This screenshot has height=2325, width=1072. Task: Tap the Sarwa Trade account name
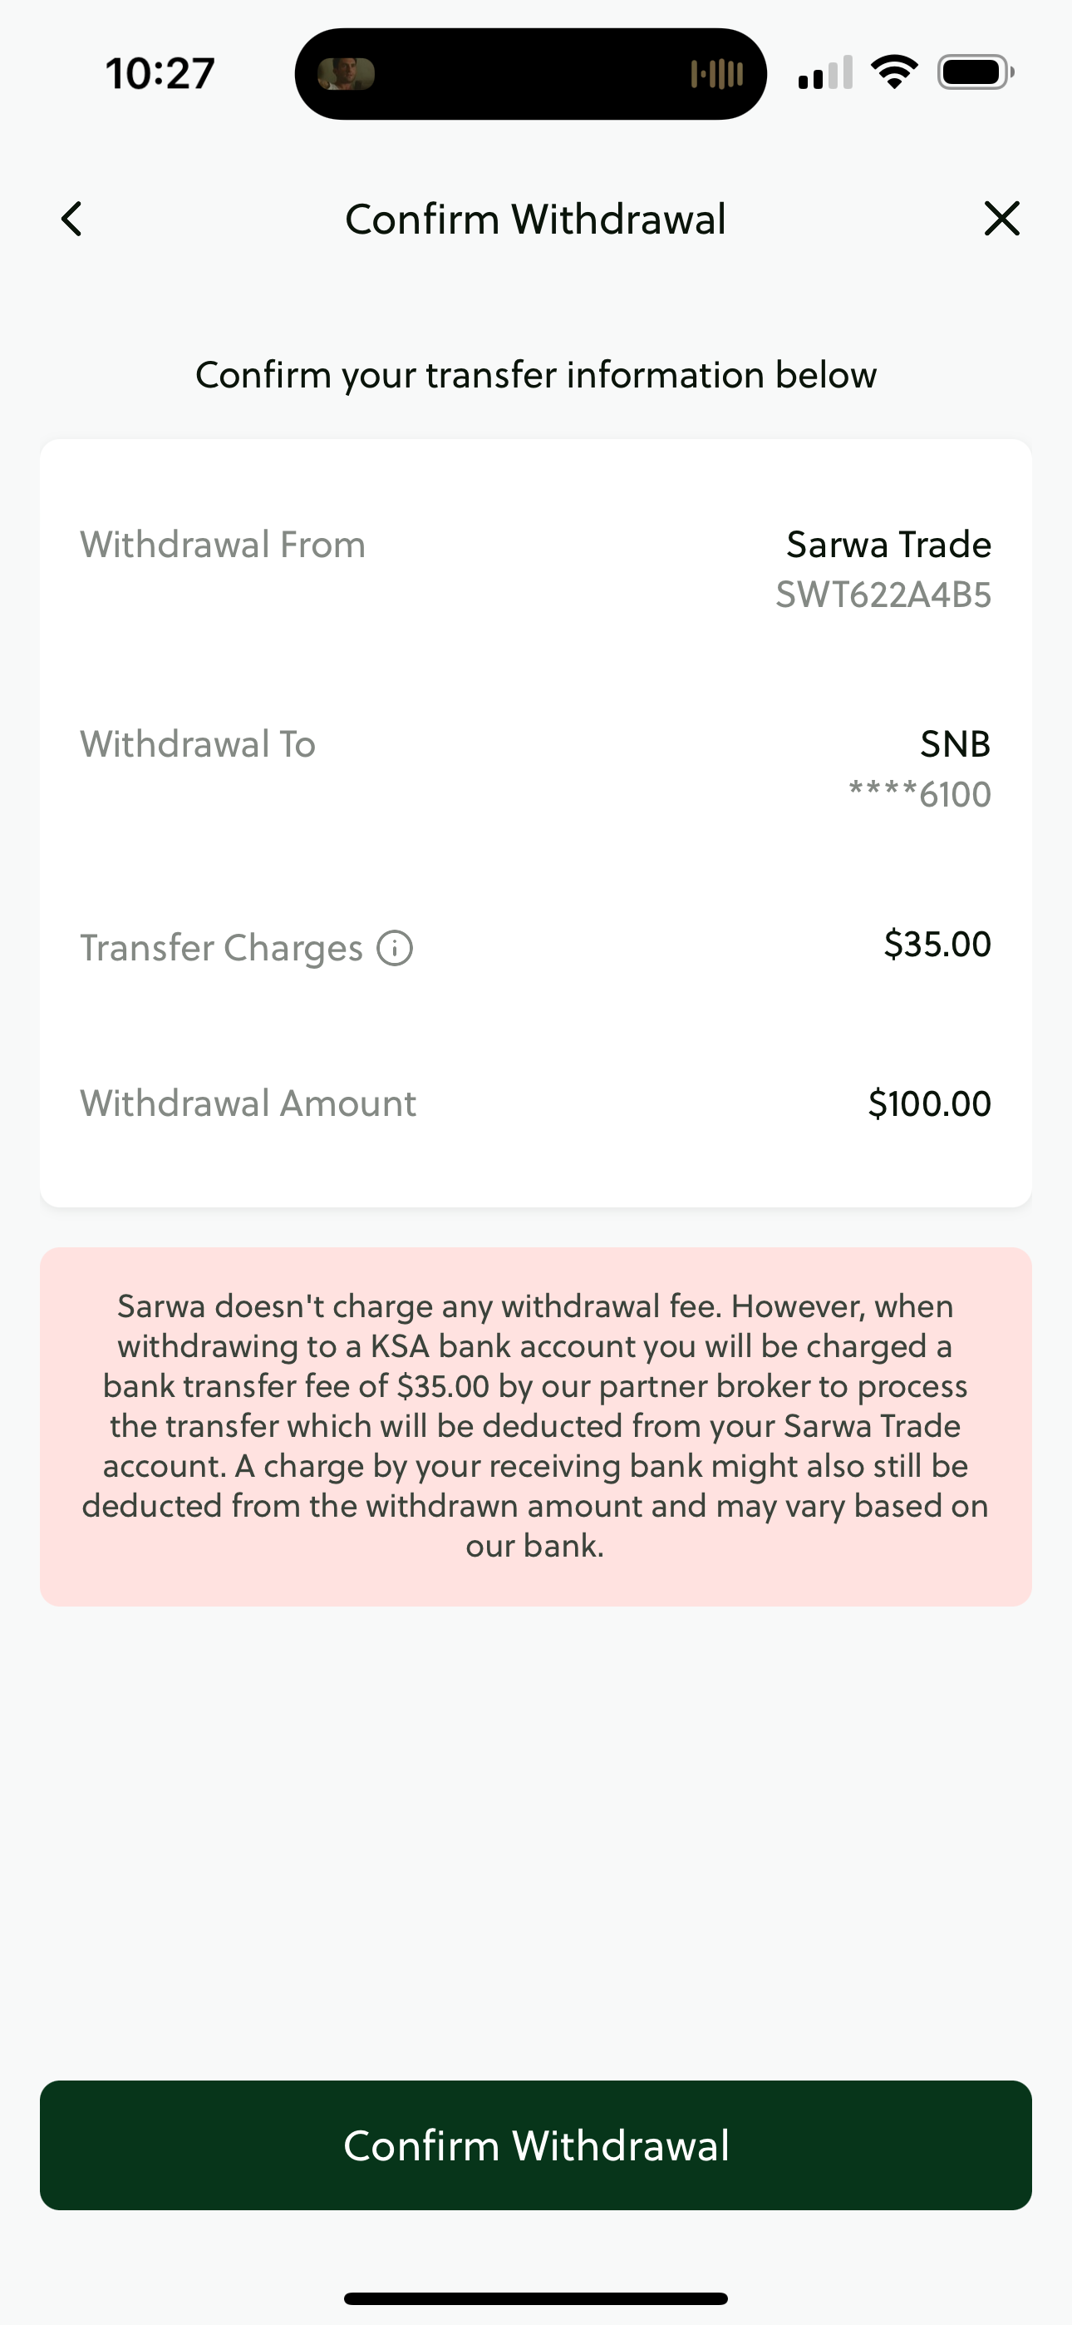888,544
